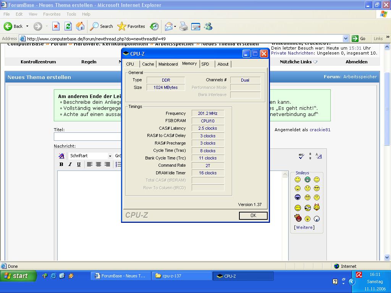Image resolution: width=391 pixels, height=293 pixels.
Task: Switch to Cache tab in CPU-Z
Action: (x=148, y=64)
